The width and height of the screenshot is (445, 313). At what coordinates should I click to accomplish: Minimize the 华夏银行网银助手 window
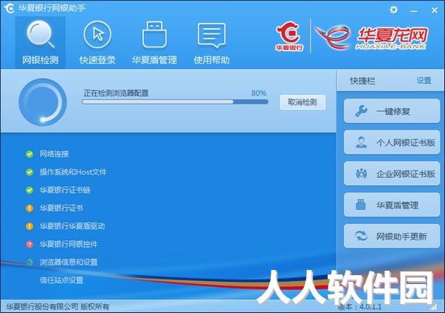click(414, 10)
